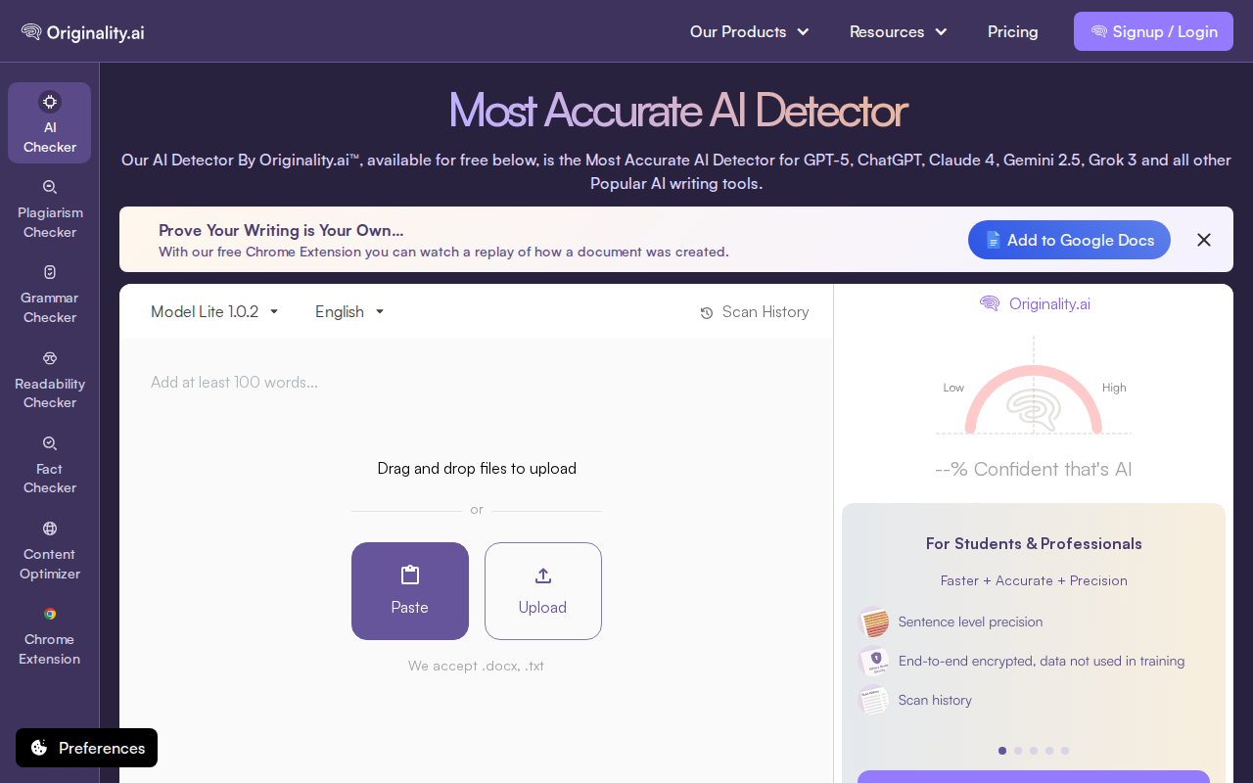The width and height of the screenshot is (1253, 783).
Task: Select the second carousel dot
Action: [1018, 751]
